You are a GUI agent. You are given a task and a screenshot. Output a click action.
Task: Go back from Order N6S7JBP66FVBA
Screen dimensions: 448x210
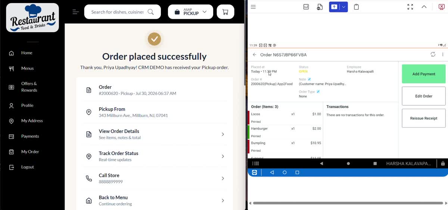pos(255,55)
